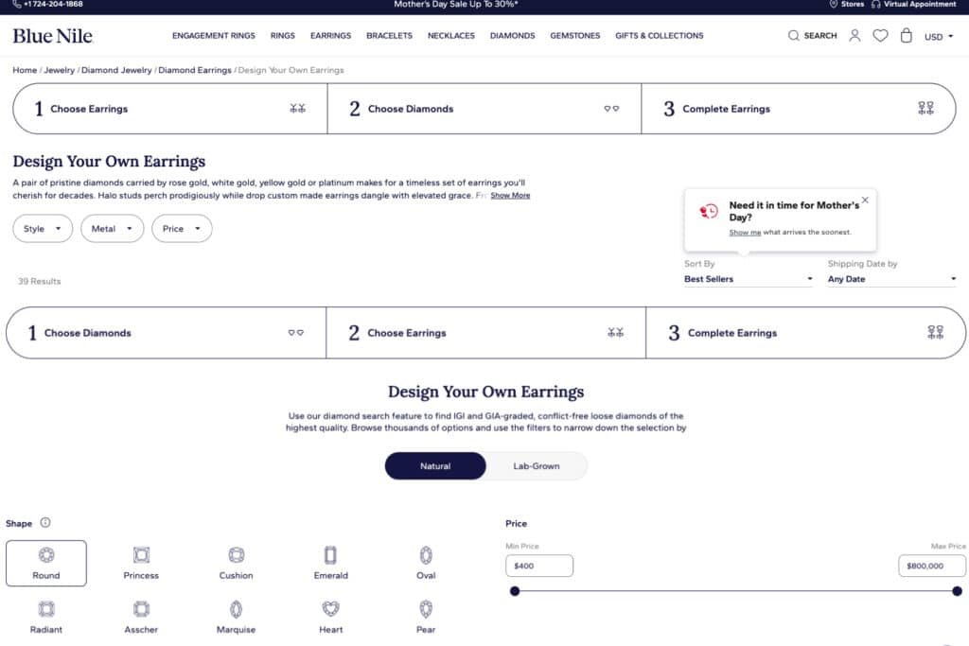This screenshot has width=969, height=646.
Task: Click the search magnifier icon
Action: point(794,36)
